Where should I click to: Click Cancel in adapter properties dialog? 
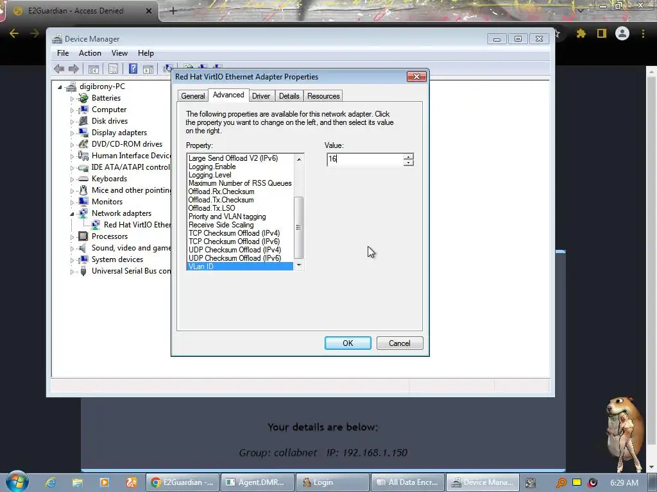click(399, 343)
